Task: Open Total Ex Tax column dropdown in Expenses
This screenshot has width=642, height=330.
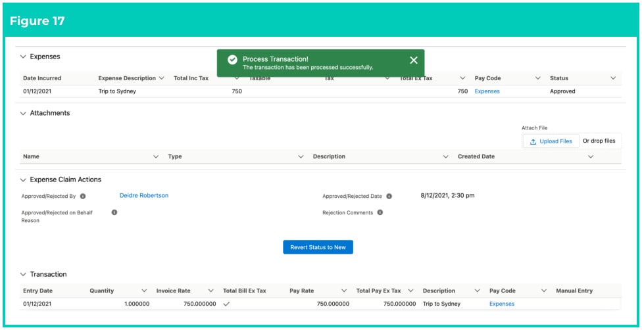Action: tap(462, 78)
